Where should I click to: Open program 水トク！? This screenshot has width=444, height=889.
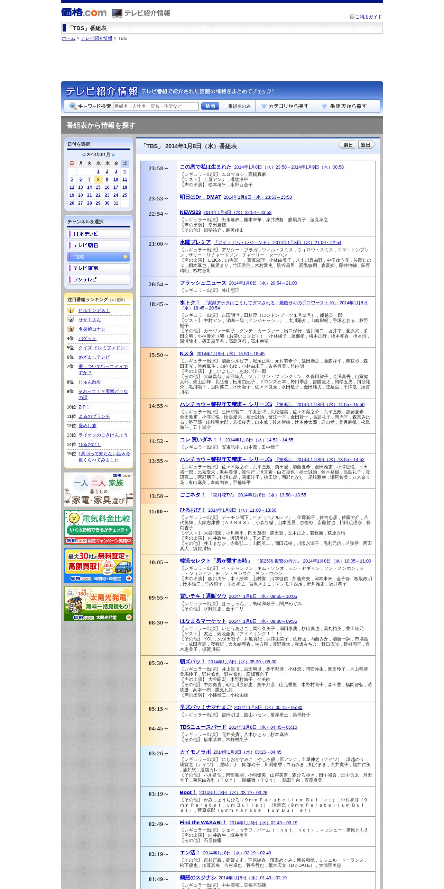[x=190, y=303]
